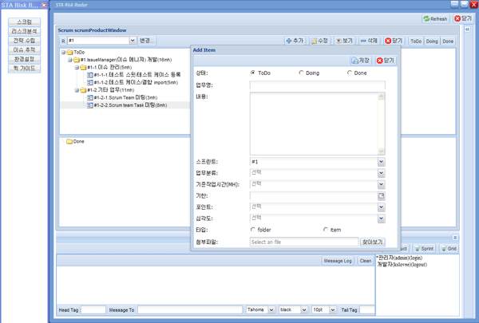Click the 업무명 text input field
The height and width of the screenshot is (323, 479).
[x=316, y=85]
